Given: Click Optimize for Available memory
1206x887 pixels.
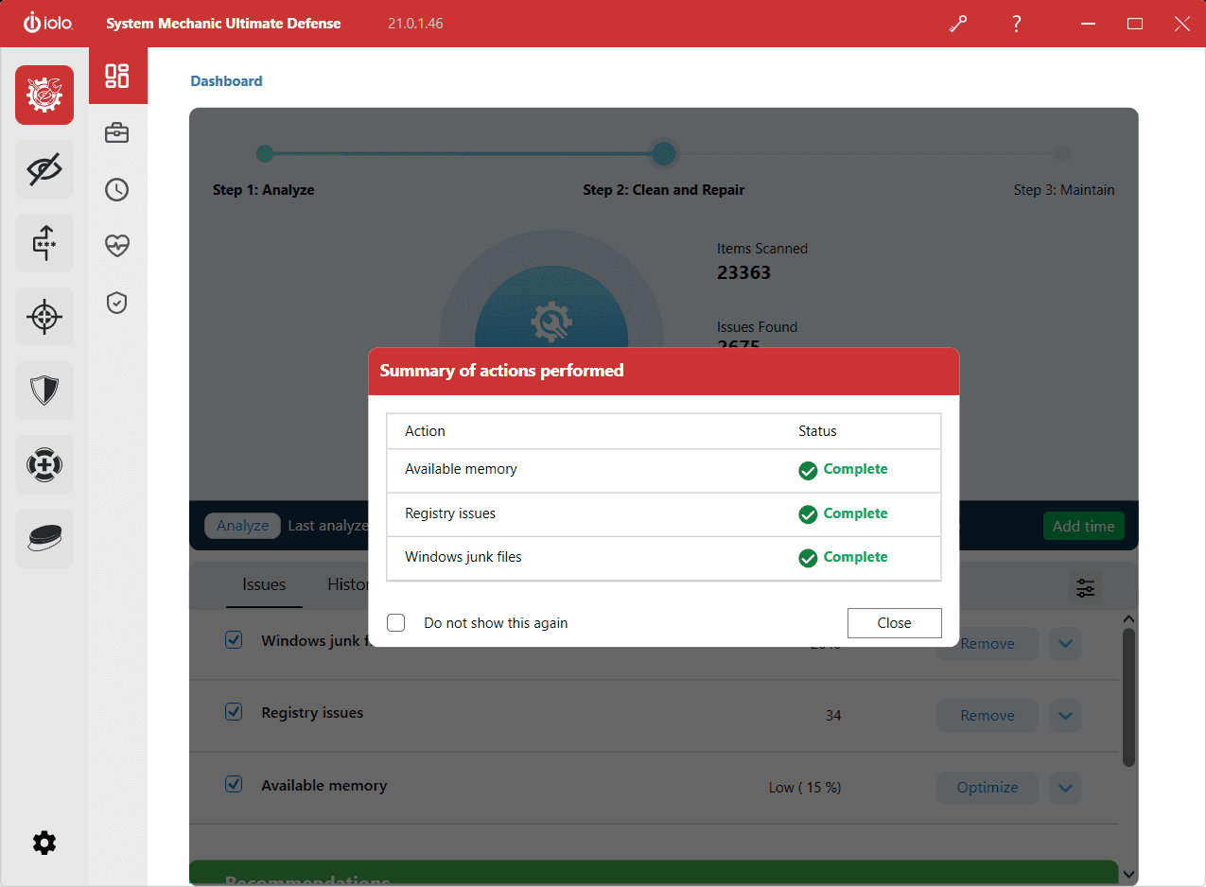Looking at the screenshot, I should 988,788.
